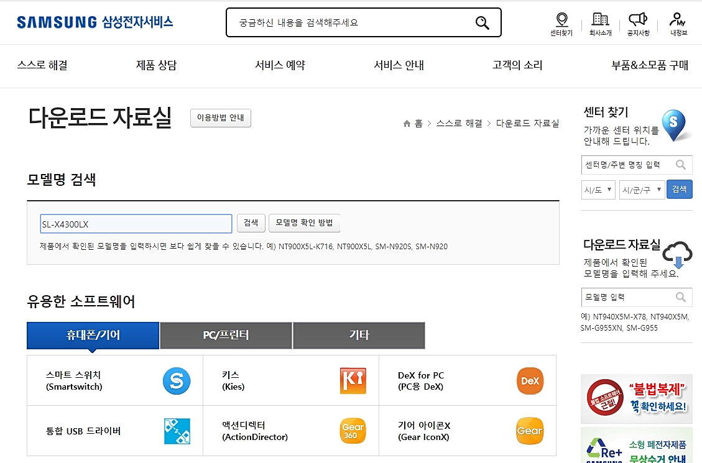Viewport: 702px width, 463px height.
Task: Open 부품&소모품 구매 menu
Action: (x=650, y=65)
